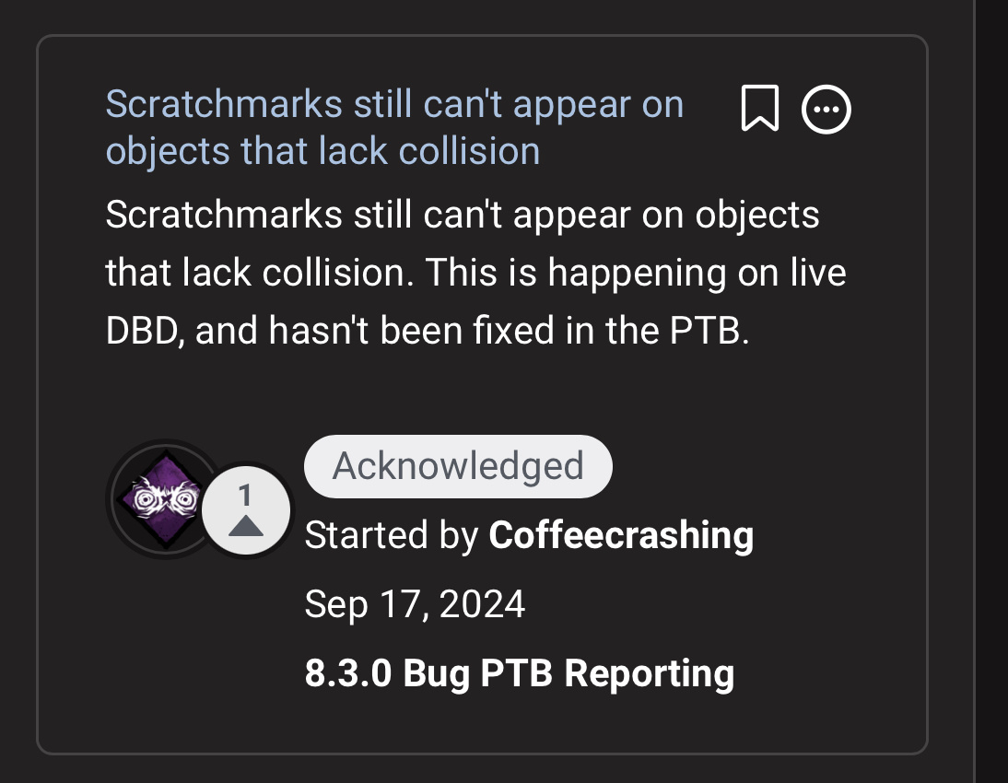Open the Scratchmarks still can't appear thread title
The image size is (1008, 783).
click(394, 127)
